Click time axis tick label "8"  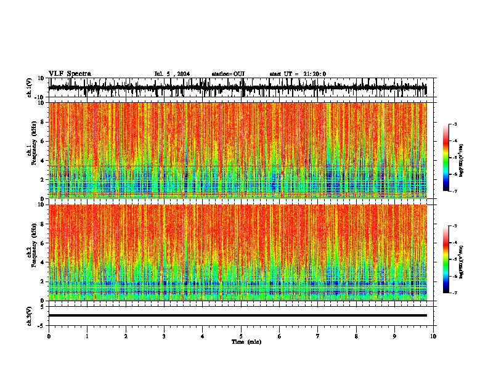tap(356, 336)
